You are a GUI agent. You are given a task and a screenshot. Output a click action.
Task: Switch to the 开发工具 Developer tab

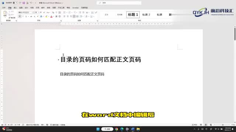pos(61,8)
